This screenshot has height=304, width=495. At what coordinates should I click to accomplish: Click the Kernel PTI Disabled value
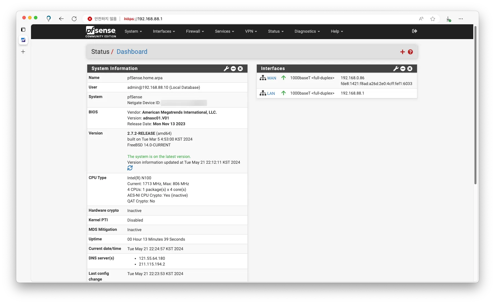pos(135,220)
